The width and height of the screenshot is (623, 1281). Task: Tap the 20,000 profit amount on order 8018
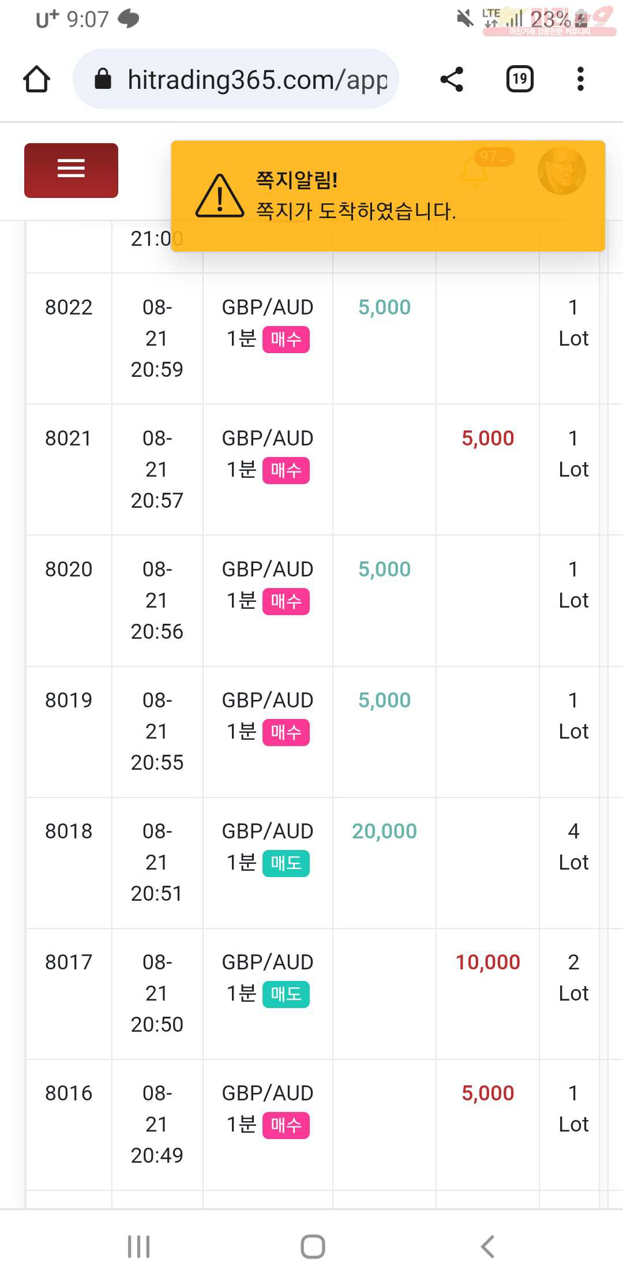[x=384, y=831]
